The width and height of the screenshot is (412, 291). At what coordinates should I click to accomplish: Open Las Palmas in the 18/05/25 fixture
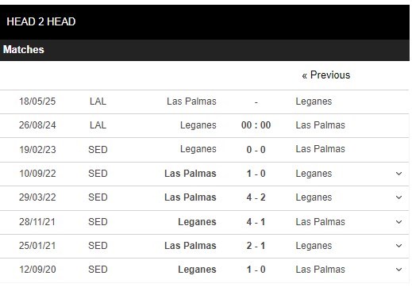pos(191,101)
